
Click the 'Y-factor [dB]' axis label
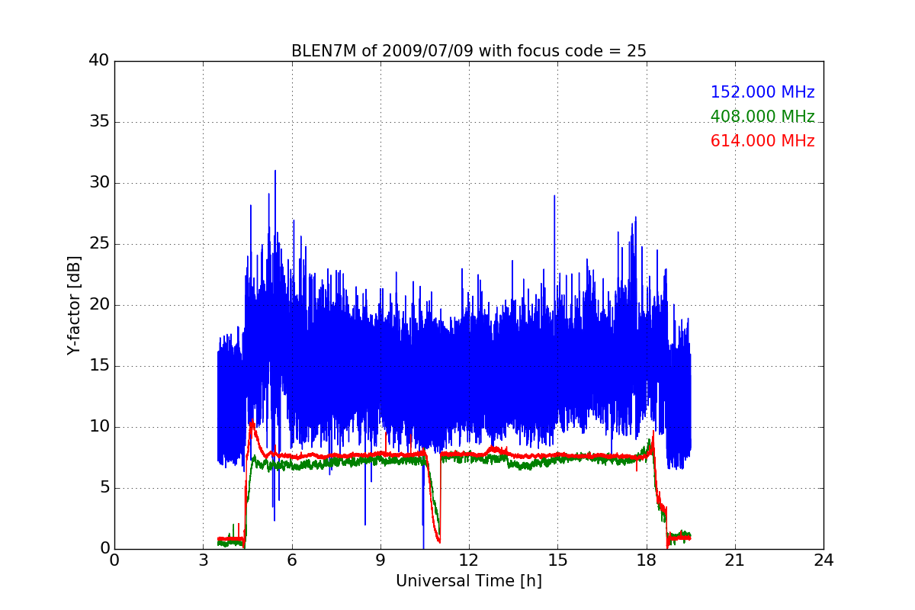74,305
